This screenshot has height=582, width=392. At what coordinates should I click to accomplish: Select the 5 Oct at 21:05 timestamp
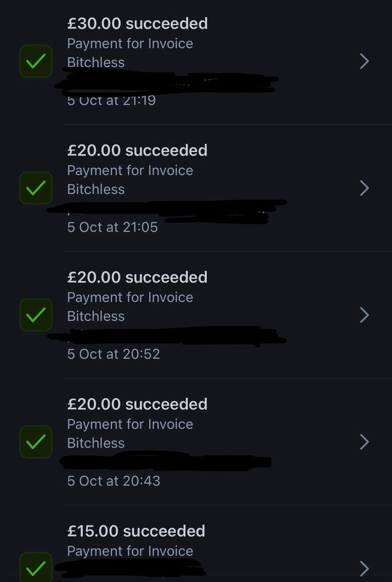pos(112,227)
